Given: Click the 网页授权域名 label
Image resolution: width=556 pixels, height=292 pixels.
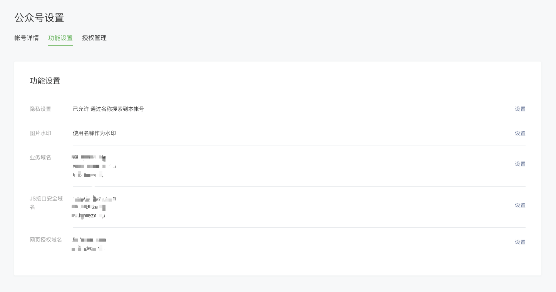Looking at the screenshot, I should (x=46, y=240).
